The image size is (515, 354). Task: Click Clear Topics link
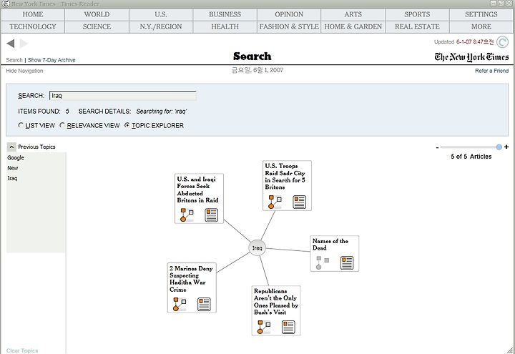coord(22,350)
